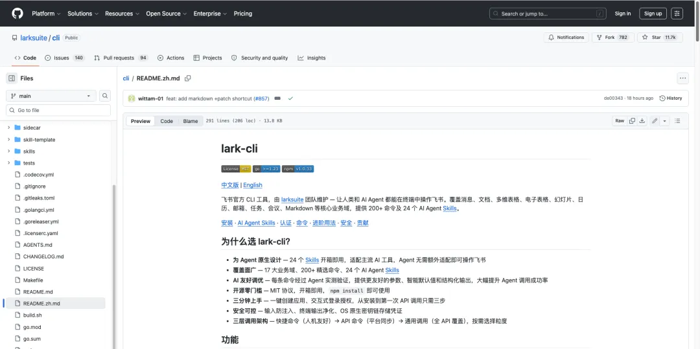Viewport: 700px width, 349px height.
Task: Open the Projects tab
Action: 207,58
